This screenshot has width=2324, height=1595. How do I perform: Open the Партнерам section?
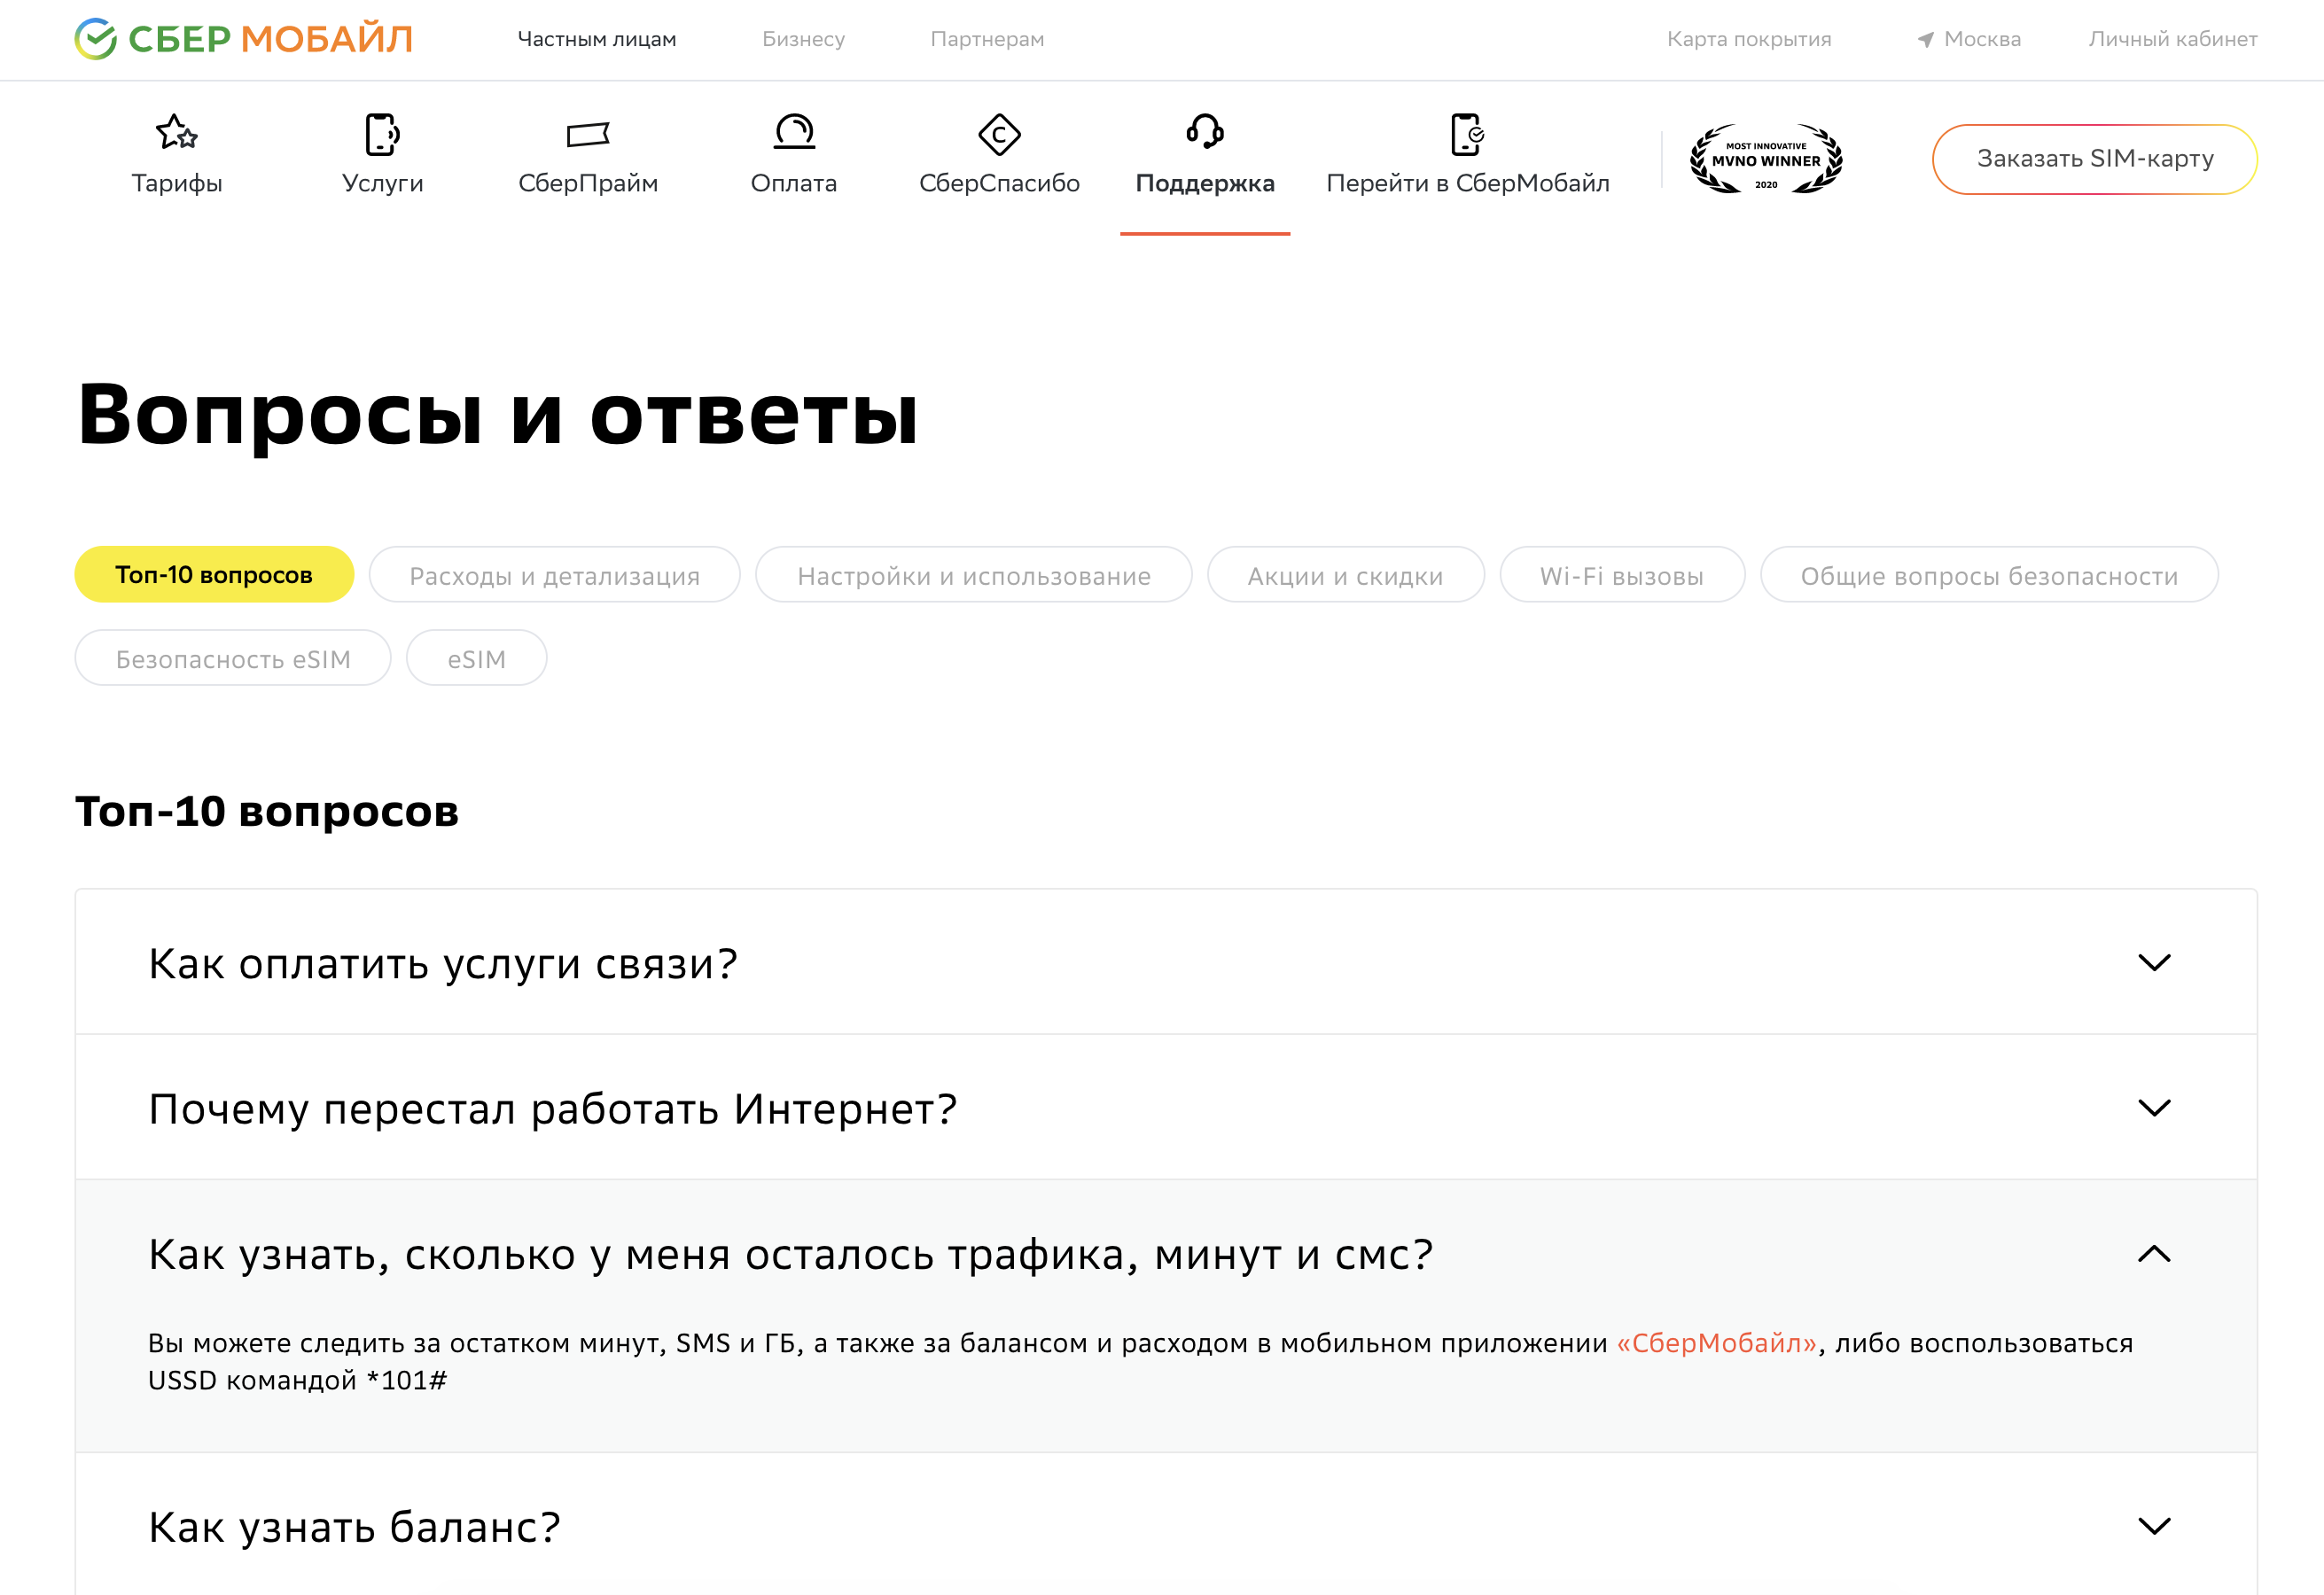988,39
